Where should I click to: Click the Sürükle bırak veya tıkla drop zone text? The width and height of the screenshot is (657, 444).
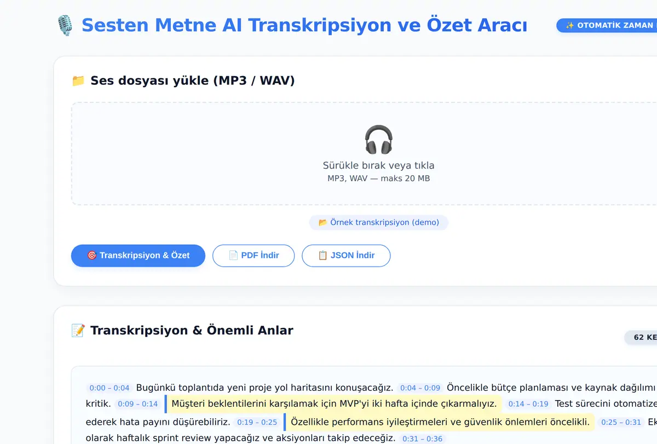[x=379, y=165]
